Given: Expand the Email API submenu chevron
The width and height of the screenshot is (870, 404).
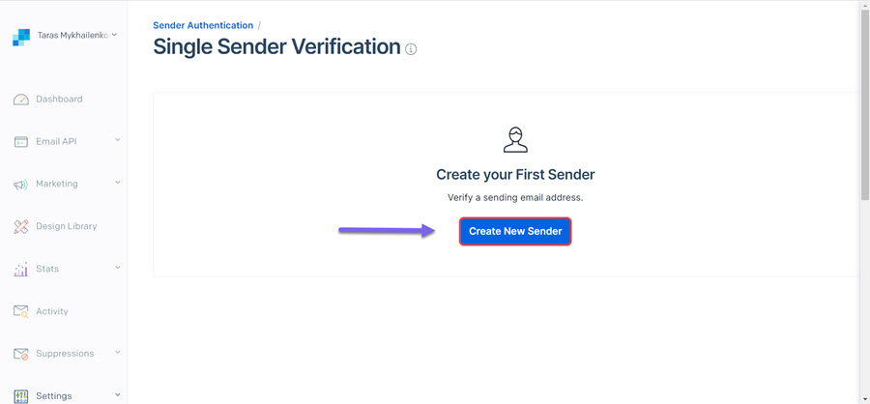Looking at the screenshot, I should [x=118, y=139].
